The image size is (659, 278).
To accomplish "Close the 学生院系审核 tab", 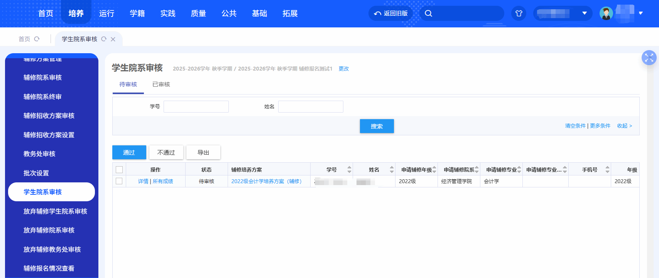I will click(x=113, y=39).
